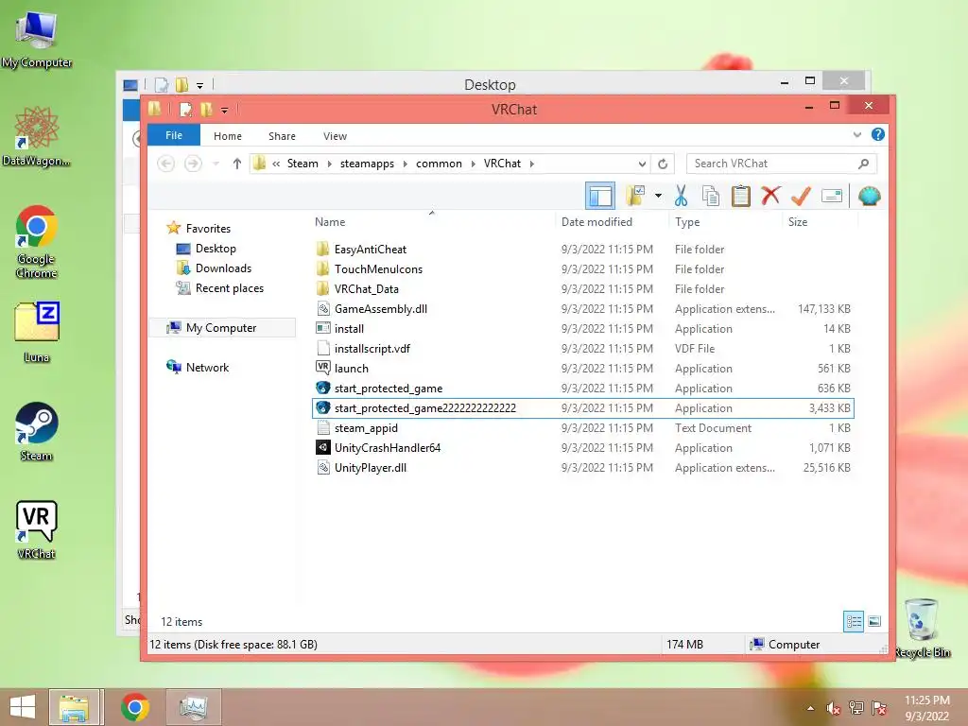
Task: Open the File ribbon tab
Action: coord(174,135)
